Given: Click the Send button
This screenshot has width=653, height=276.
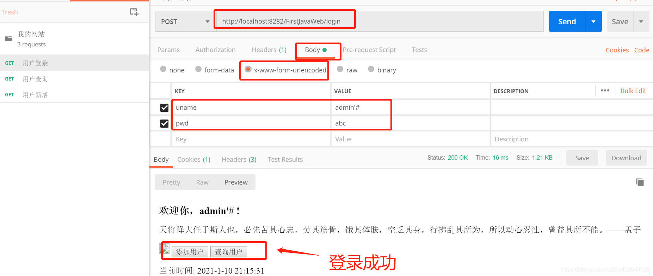Looking at the screenshot, I should click(567, 21).
